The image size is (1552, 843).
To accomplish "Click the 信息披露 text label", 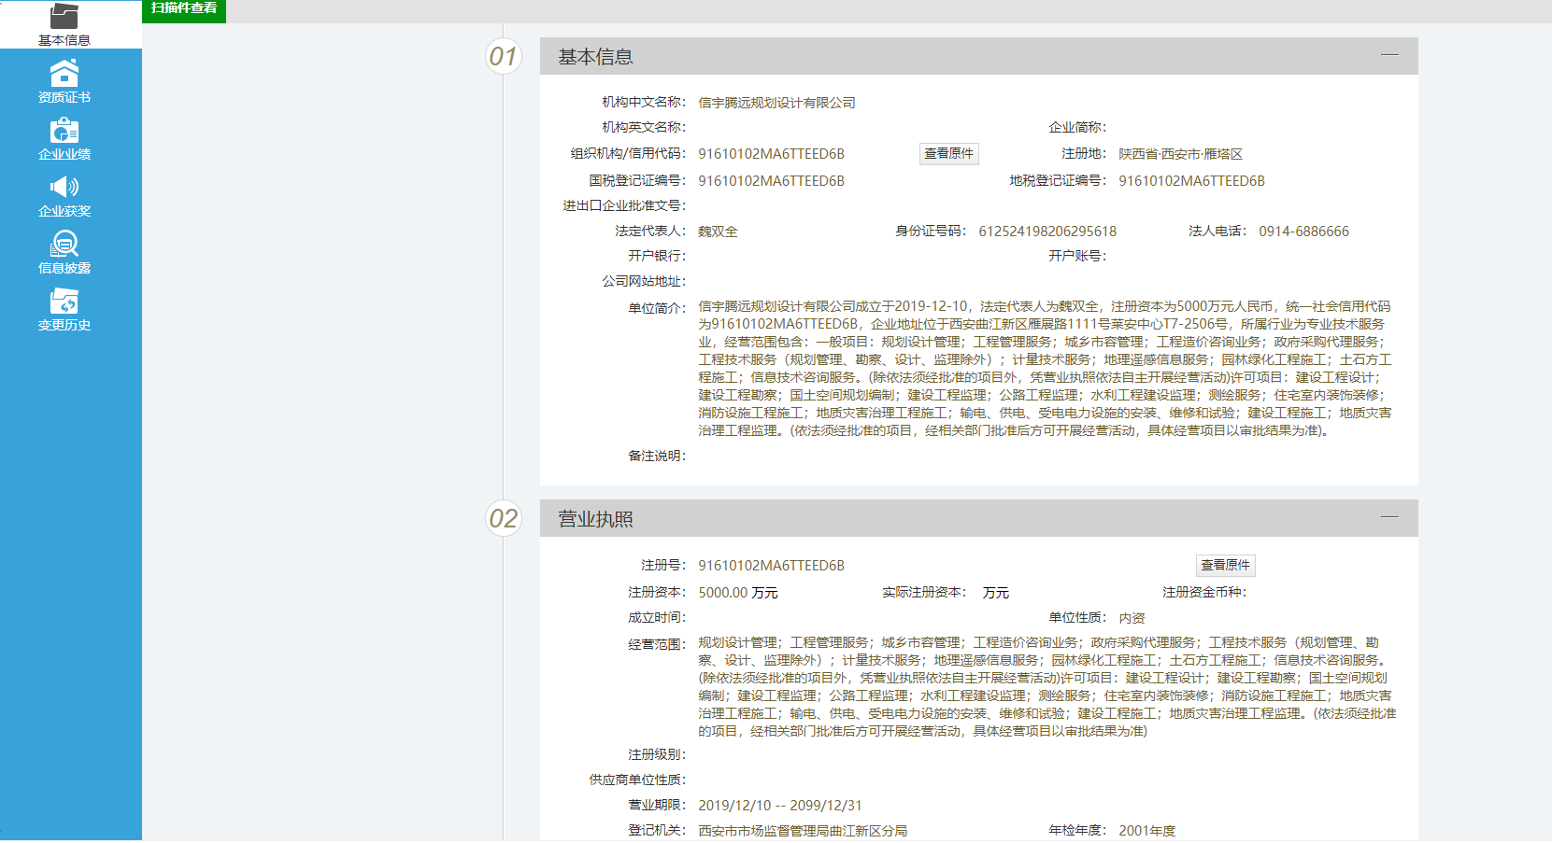I will pos(63,268).
